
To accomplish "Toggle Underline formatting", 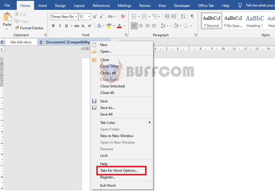I will tap(66, 26).
